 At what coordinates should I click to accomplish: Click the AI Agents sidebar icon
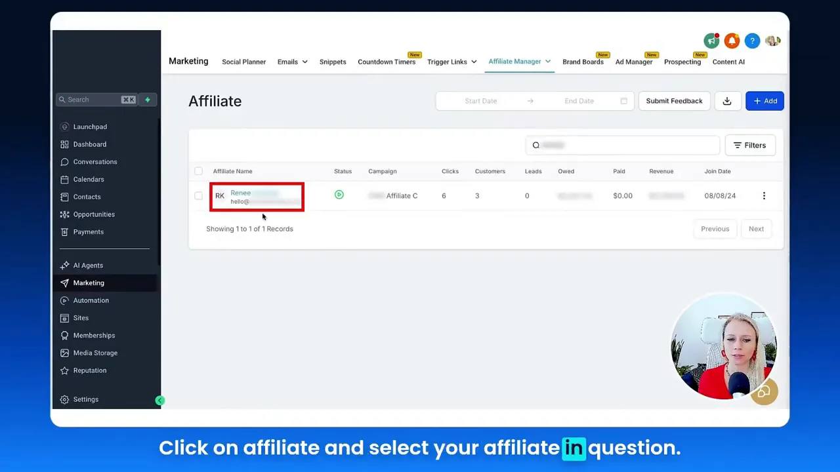(x=64, y=265)
